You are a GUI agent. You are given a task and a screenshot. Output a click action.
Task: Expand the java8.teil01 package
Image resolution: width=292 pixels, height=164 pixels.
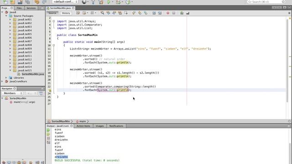[10, 19]
